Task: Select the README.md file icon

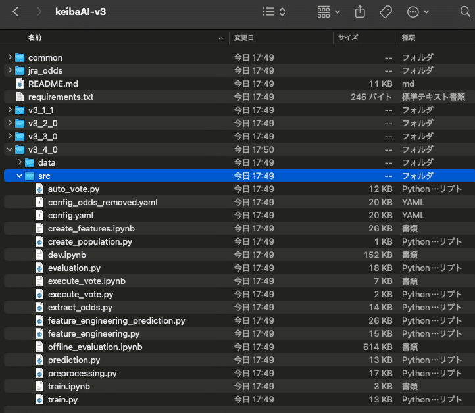Action: tap(20, 84)
